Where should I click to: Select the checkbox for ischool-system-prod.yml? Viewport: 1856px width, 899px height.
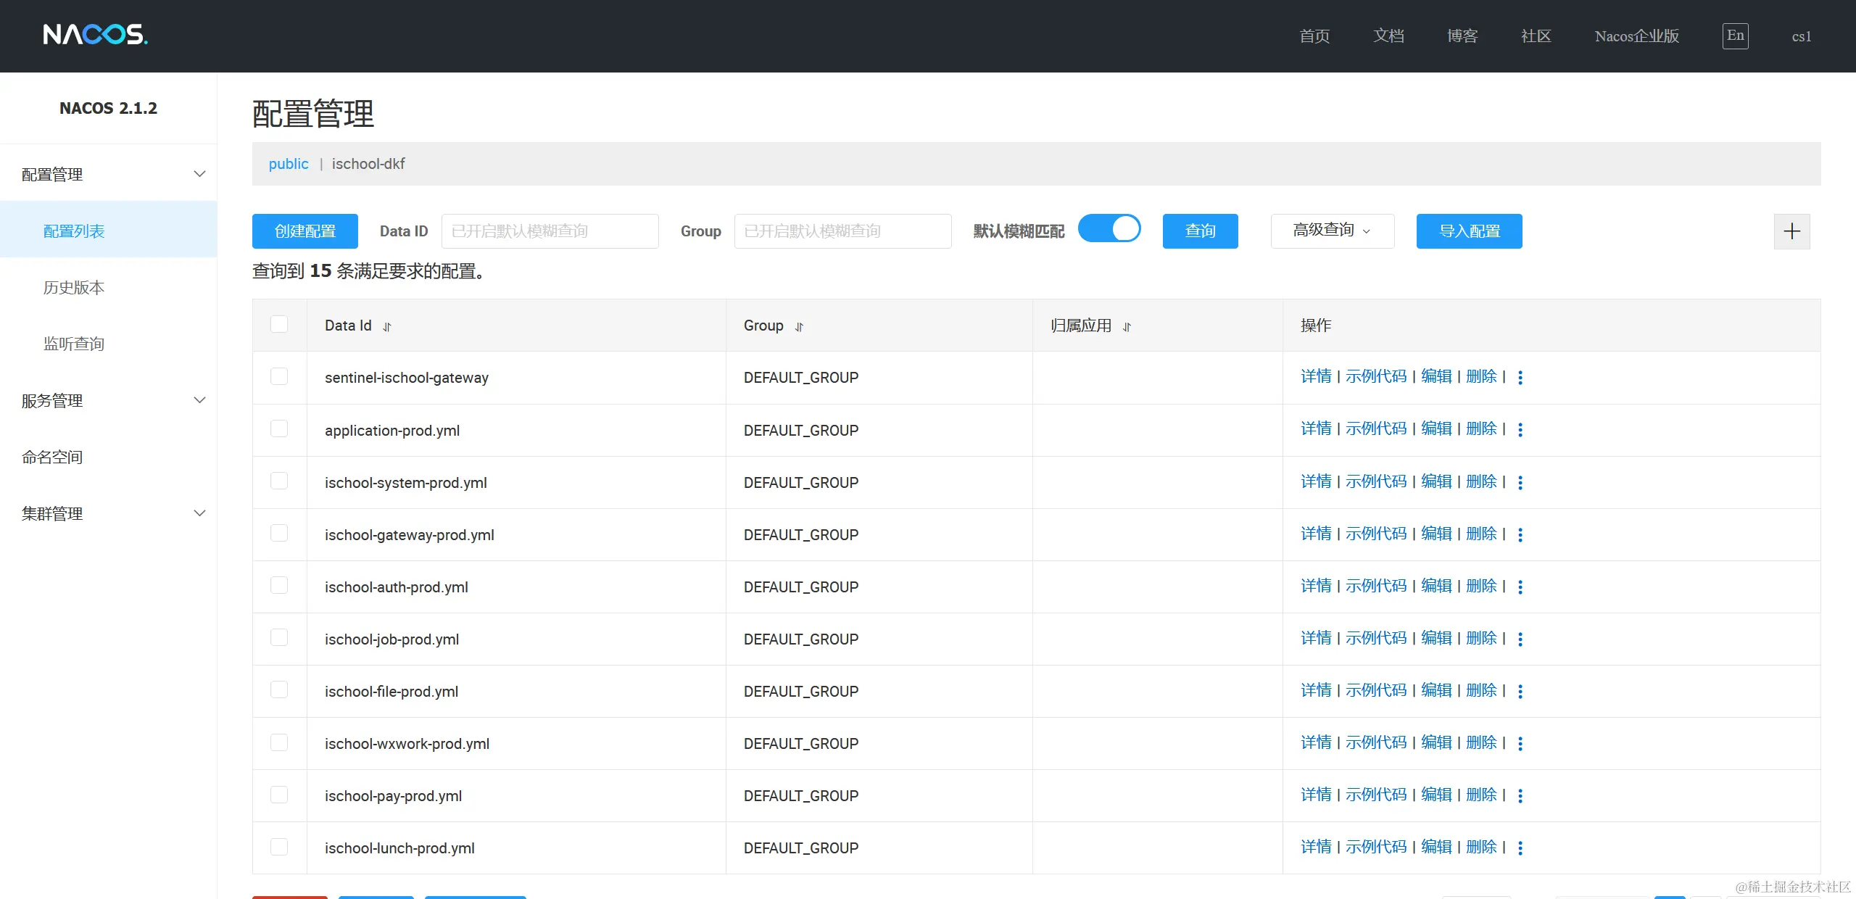pos(279,481)
